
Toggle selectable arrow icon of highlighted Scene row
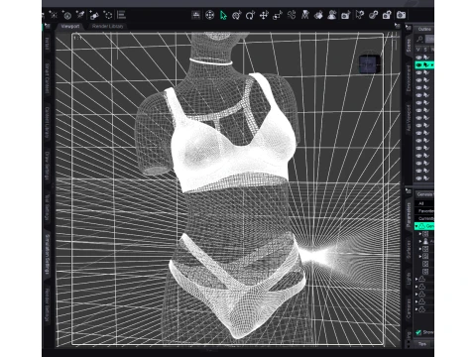coord(426,65)
